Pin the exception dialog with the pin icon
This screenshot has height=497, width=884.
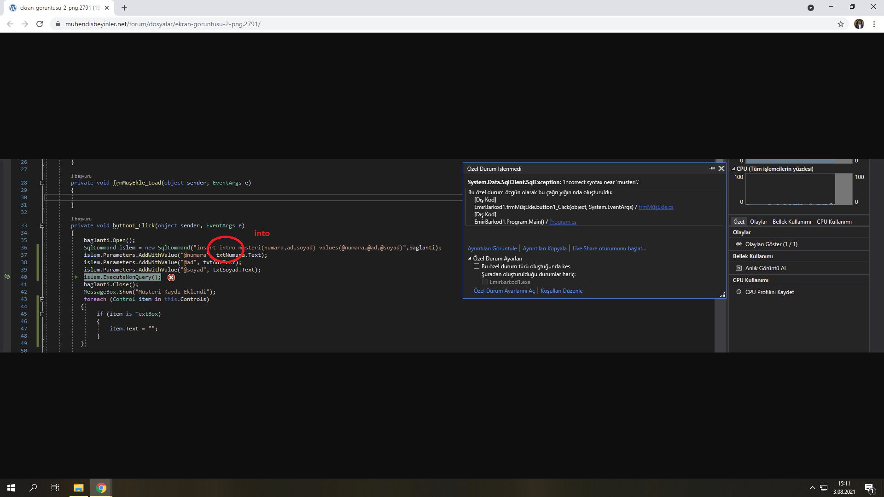[712, 168]
